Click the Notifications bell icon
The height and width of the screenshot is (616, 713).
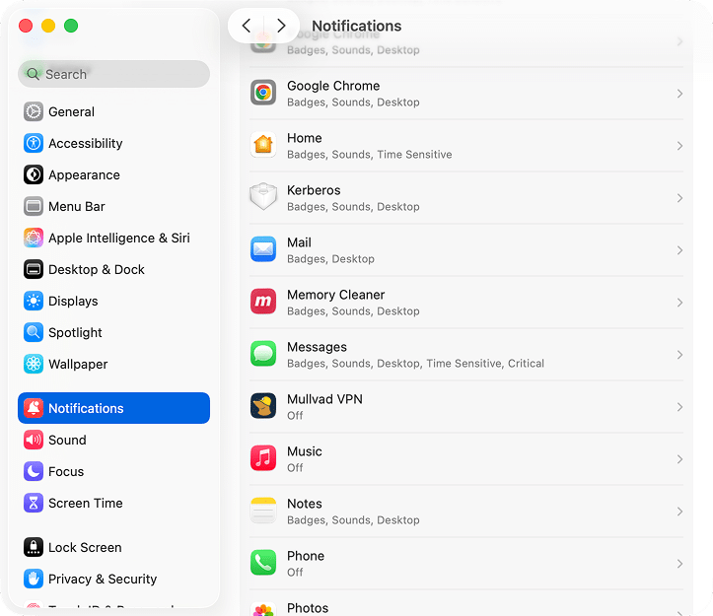34,408
